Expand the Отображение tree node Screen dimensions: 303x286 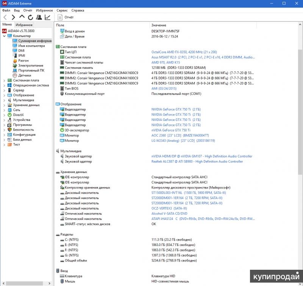click(4, 96)
